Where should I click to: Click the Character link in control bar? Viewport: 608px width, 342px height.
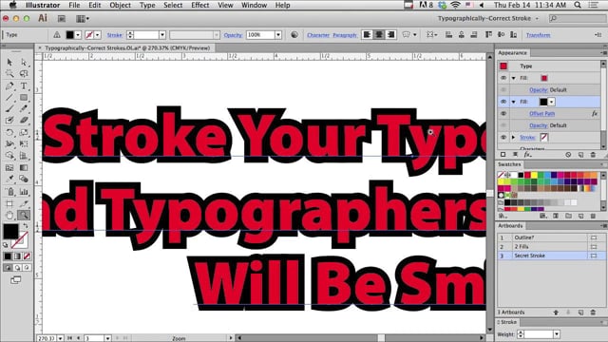coord(318,35)
